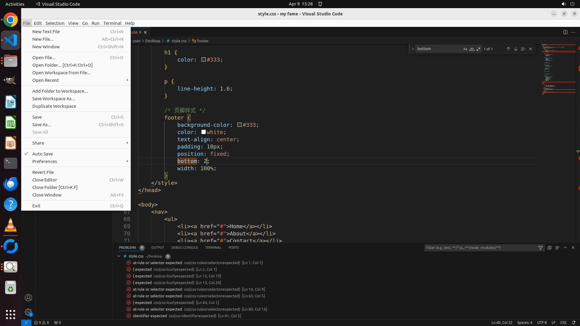Open the Accounts icon in activity bar
The height and width of the screenshot is (326, 580).
28,298
